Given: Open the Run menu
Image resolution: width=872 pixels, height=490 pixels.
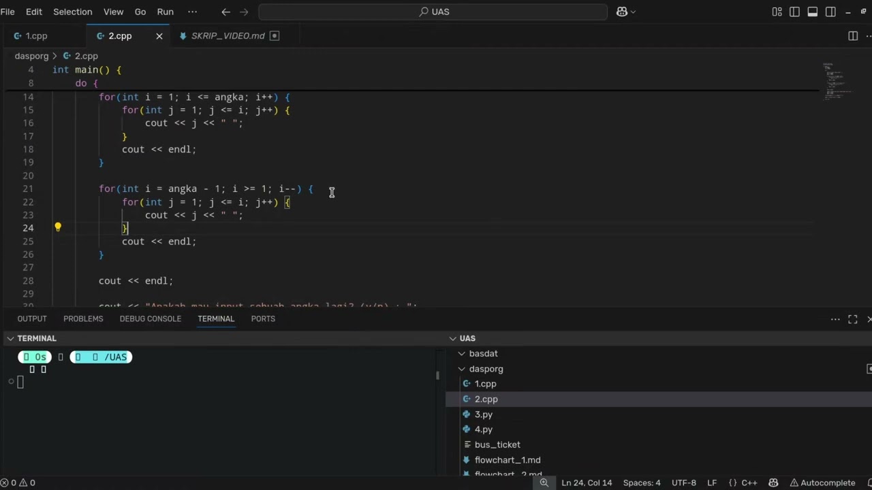Looking at the screenshot, I should tap(165, 12).
